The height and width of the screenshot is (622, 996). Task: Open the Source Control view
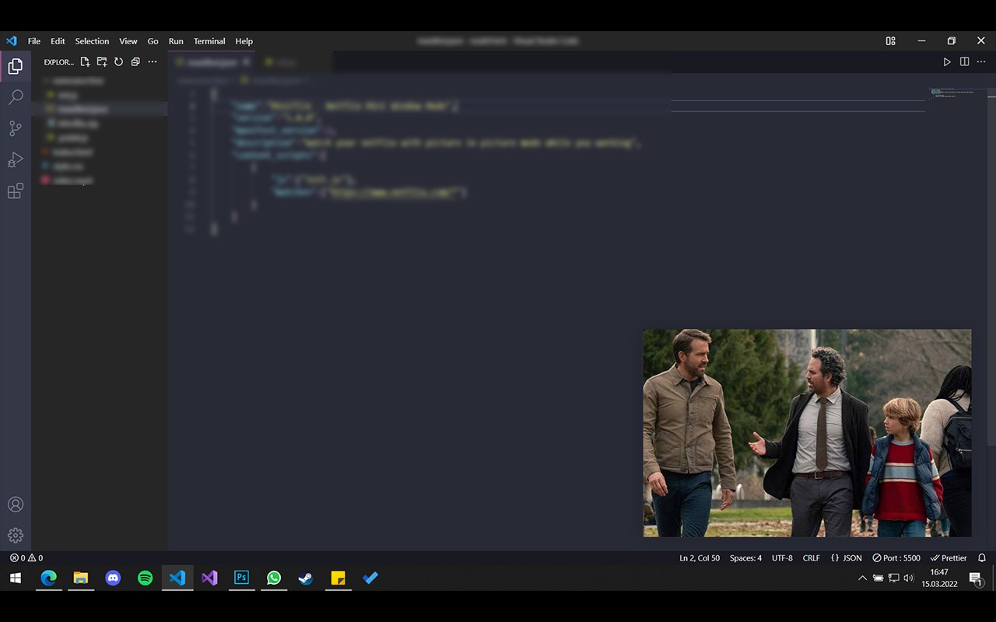point(16,128)
